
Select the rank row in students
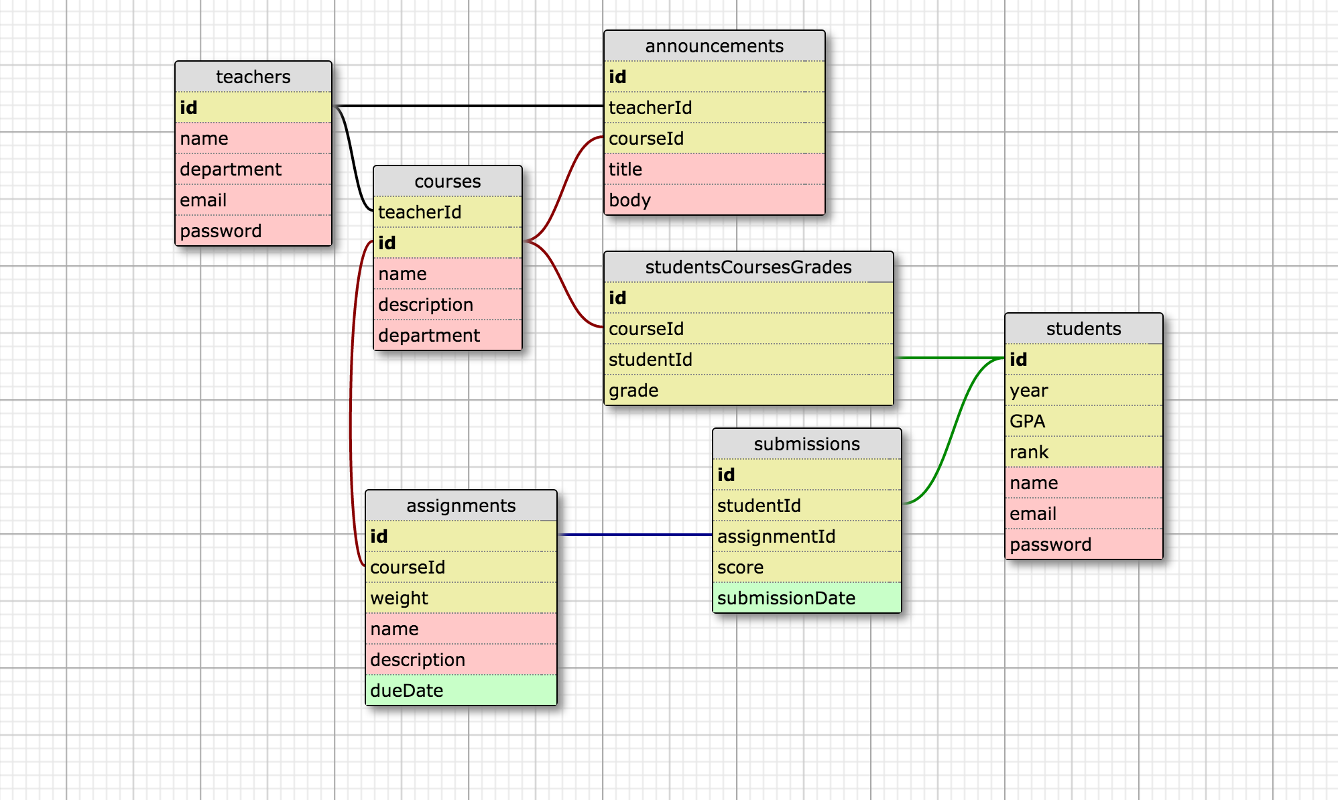click(1083, 452)
